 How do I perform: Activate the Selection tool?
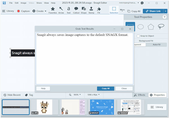(114, 10)
